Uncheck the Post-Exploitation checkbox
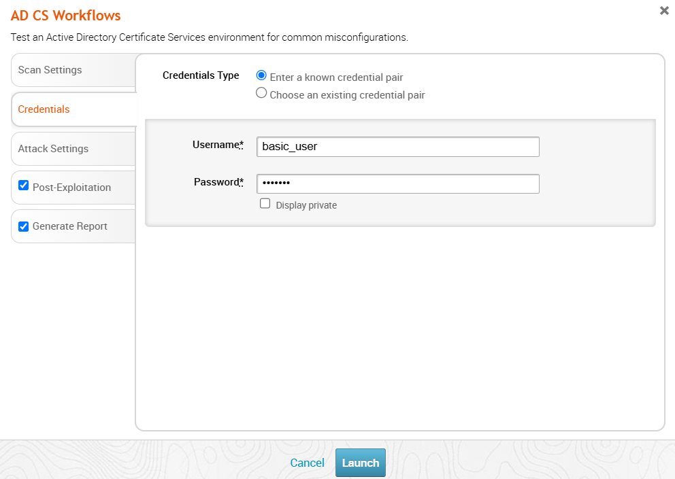 (x=23, y=186)
